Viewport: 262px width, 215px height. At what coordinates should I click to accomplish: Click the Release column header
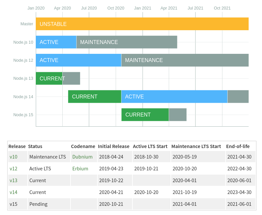click(17, 146)
